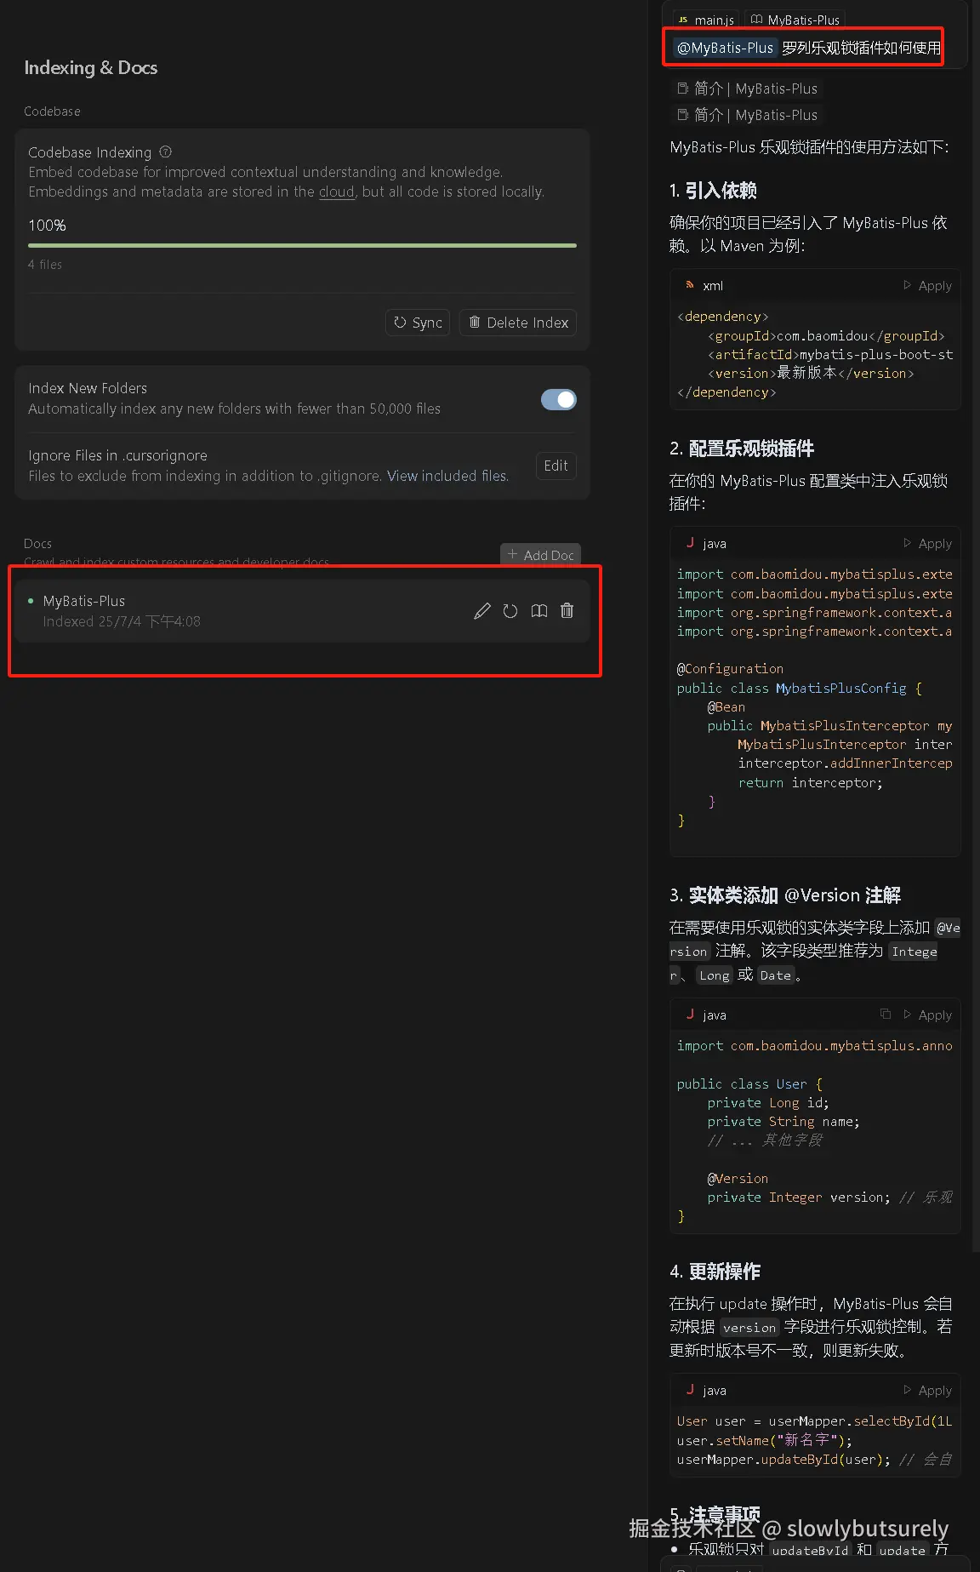The width and height of the screenshot is (980, 1572).
Task: Click the Codebase Indexing help question icon
Action: coord(166,151)
